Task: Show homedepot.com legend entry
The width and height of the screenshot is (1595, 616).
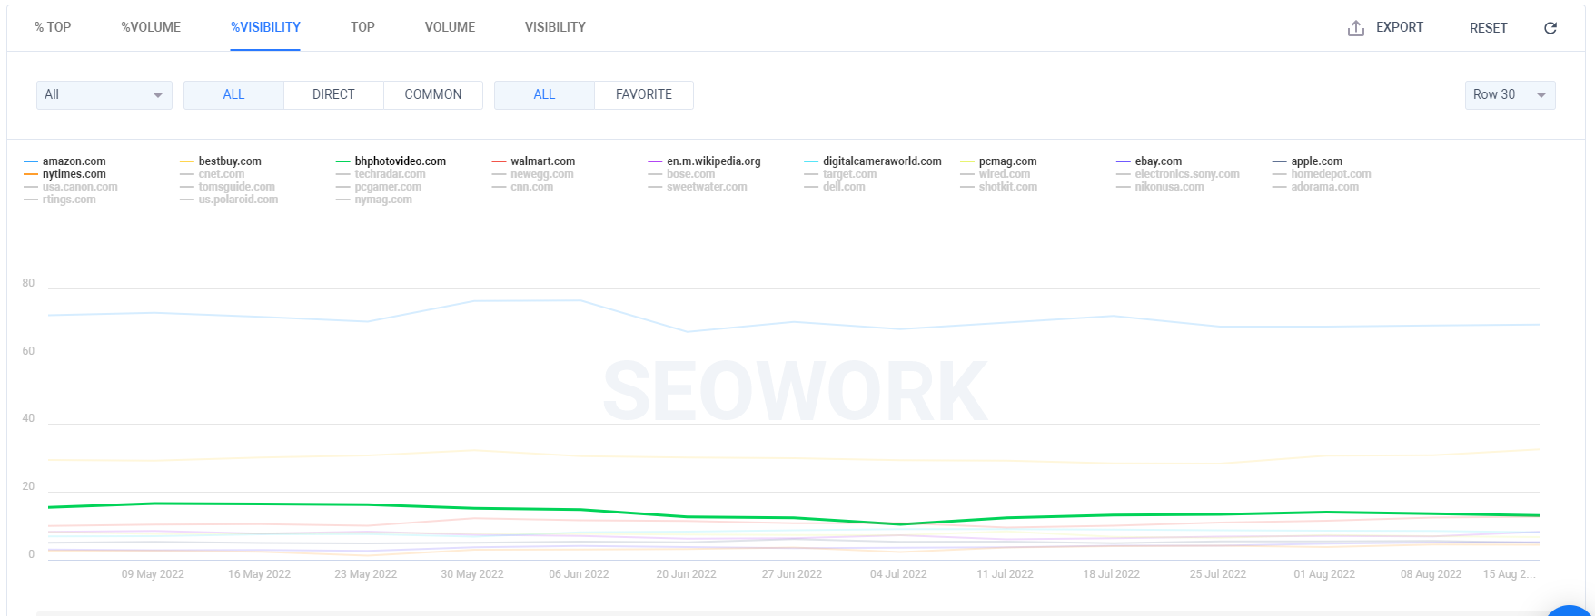Action: coord(1322,174)
